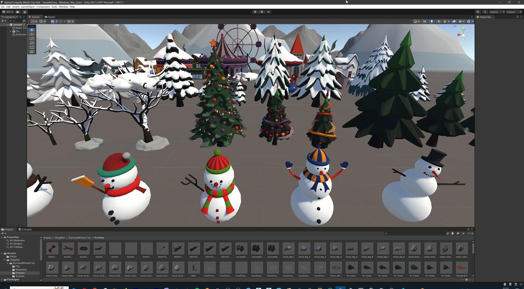
Task: Expand the Packages folder in Project tree
Action: [x=2, y=279]
